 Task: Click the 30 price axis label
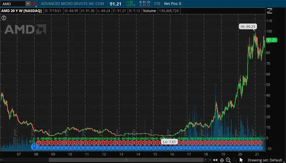268,106
